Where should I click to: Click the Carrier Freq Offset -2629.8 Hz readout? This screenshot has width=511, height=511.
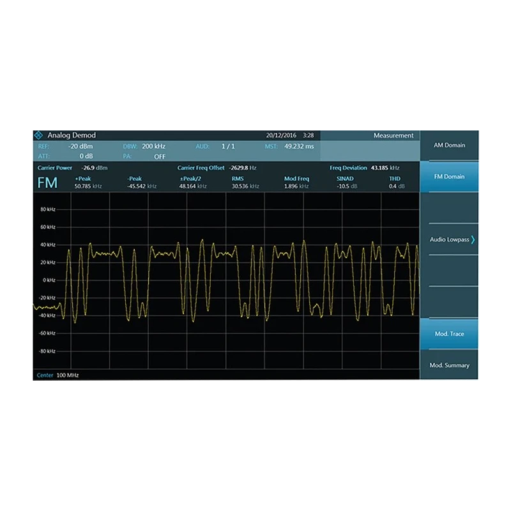click(x=217, y=168)
